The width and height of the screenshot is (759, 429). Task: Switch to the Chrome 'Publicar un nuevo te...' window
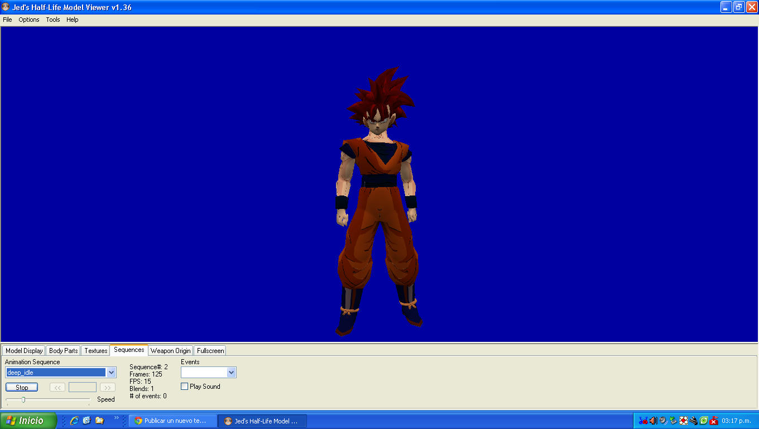pyautogui.click(x=173, y=421)
